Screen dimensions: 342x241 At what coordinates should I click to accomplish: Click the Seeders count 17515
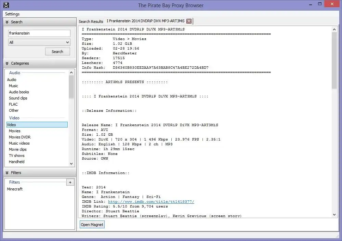pyautogui.click(x=119, y=58)
